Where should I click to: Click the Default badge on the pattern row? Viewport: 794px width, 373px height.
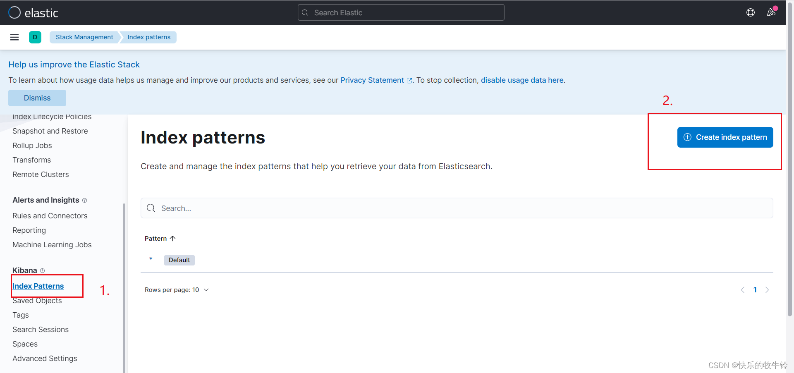pos(179,260)
